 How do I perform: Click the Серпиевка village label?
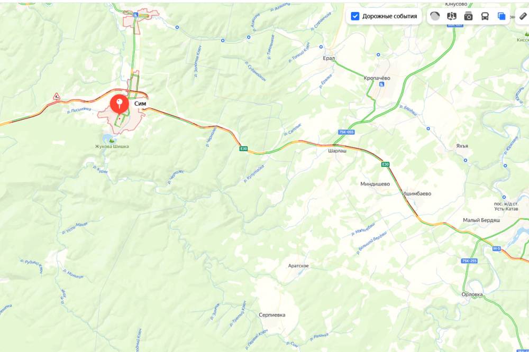(x=272, y=315)
